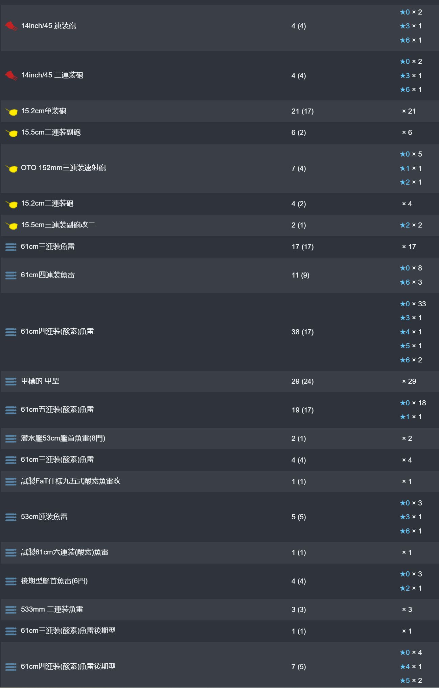
Task: Click the 38 (17) count for 61cm四連装(酸素)魚雷
Action: [302, 332]
